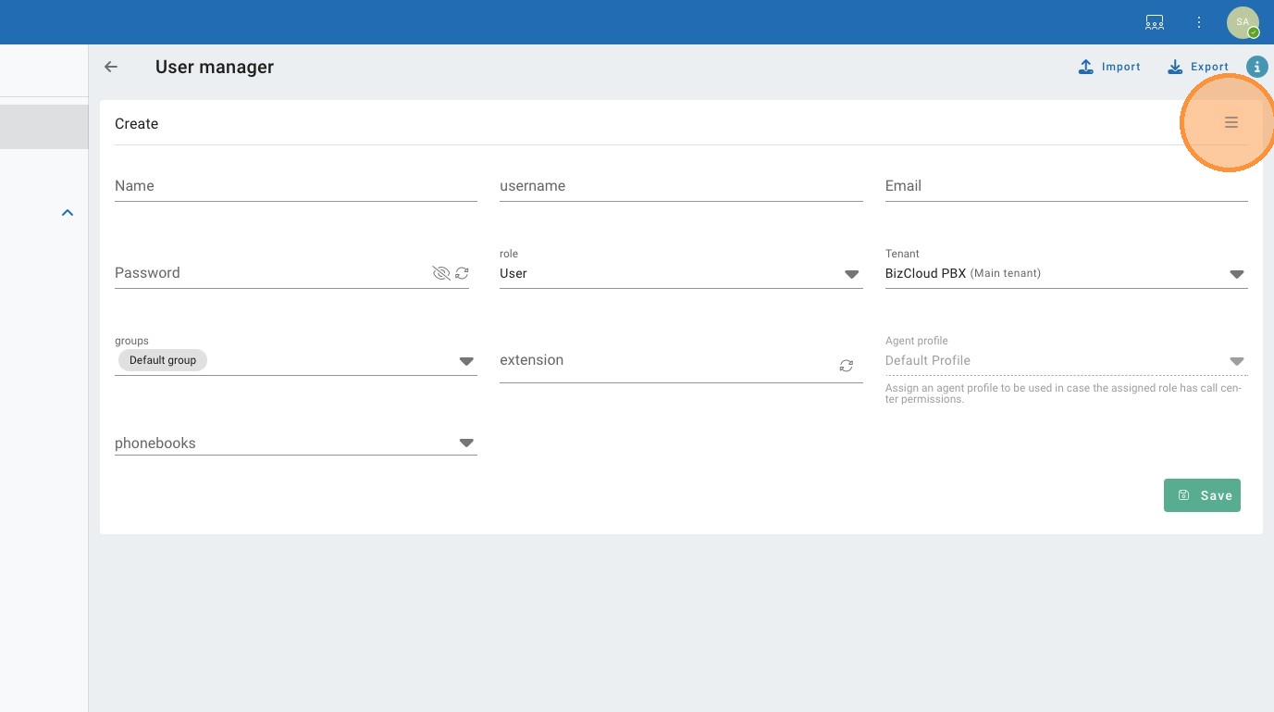Screen dimensions: 1274x712
Task: Go back using the arrow beside User manager
Action: click(111, 67)
